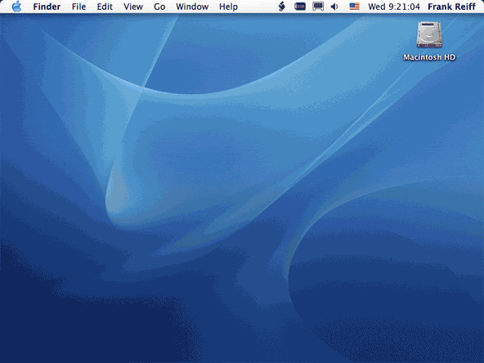
Task: Open the Window menu
Action: click(192, 7)
